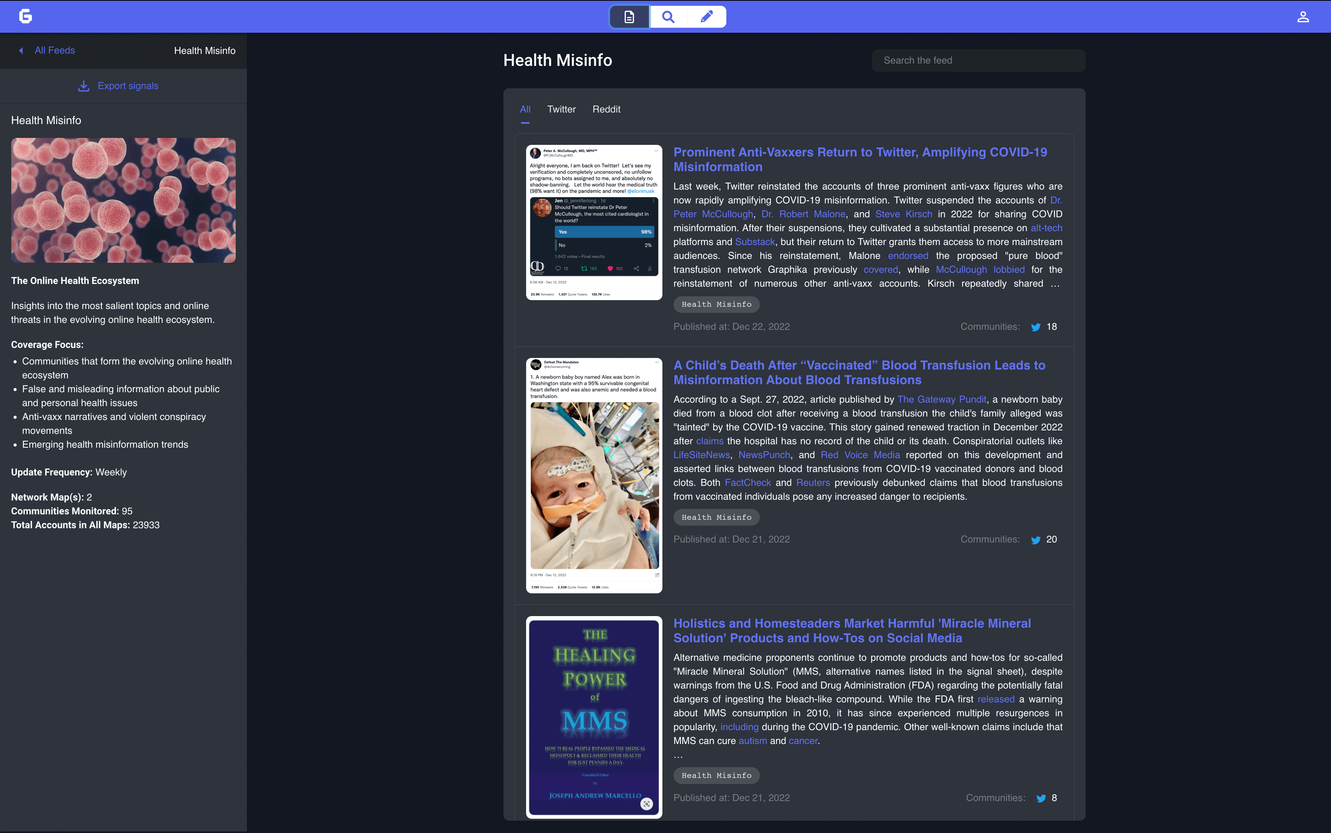Click Export signals link
This screenshot has width=1331, height=833.
[128, 86]
